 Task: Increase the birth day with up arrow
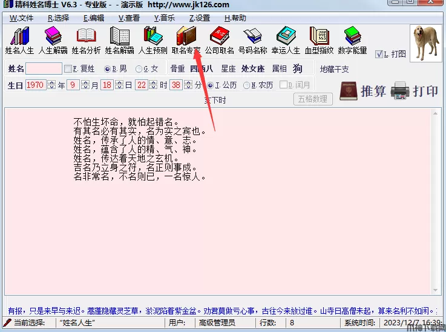[x=119, y=82]
